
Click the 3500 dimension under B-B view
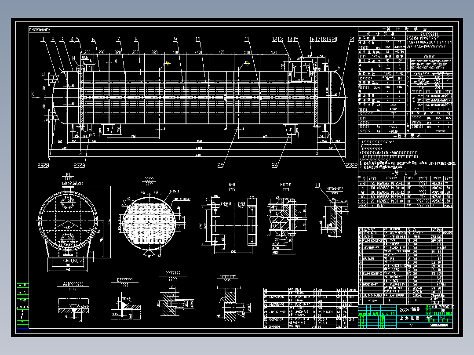tap(233, 251)
